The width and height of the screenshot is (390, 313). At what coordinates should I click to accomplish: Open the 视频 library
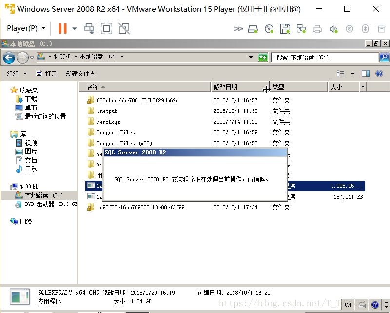click(26, 143)
